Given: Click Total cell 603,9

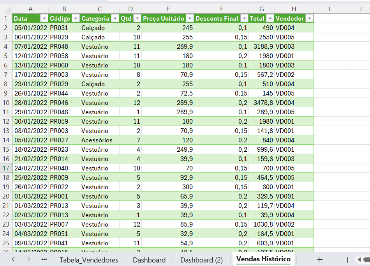Looking at the screenshot, I should [x=261, y=243].
